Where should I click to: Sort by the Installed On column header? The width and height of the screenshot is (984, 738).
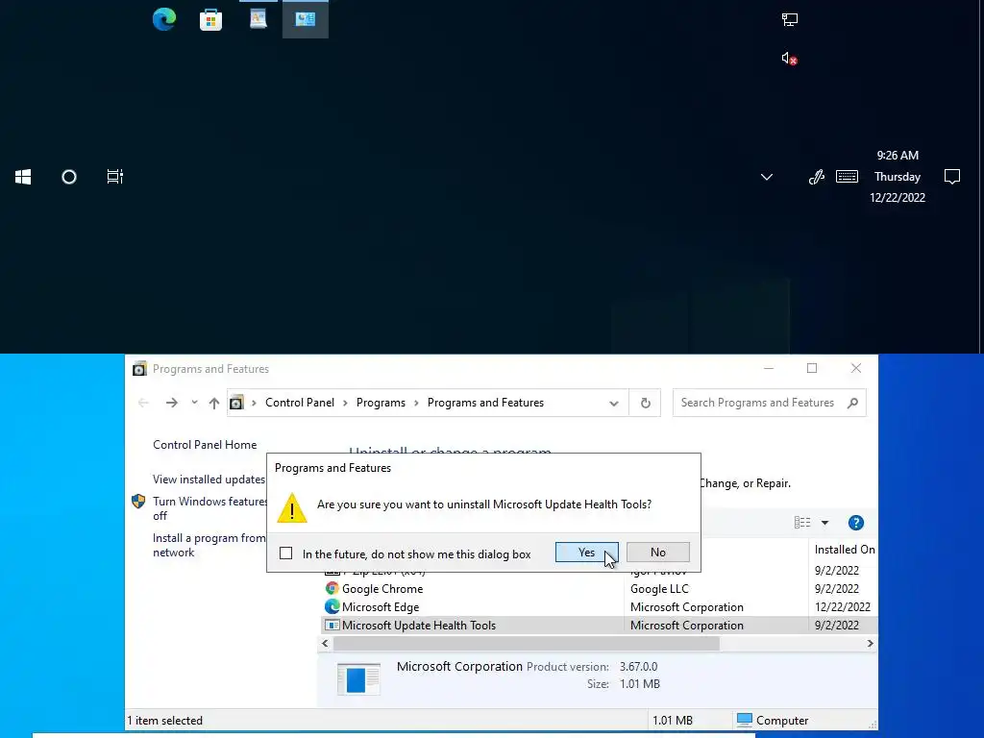point(844,550)
